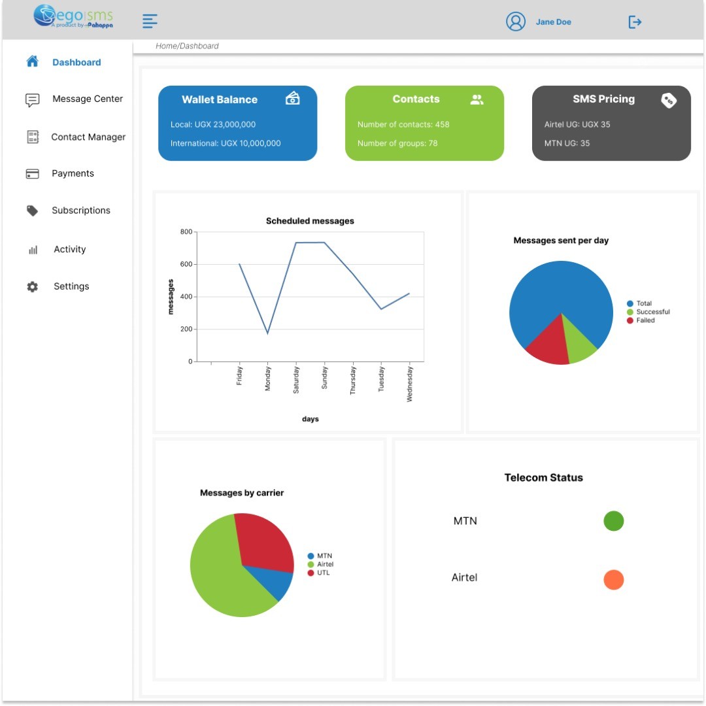Open Message Center from the sidebar

(x=88, y=99)
